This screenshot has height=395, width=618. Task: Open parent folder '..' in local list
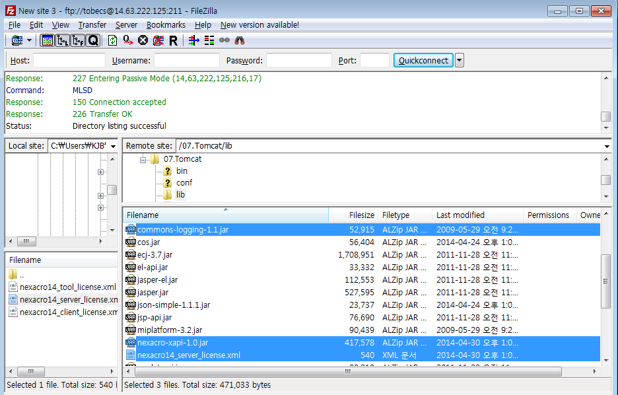click(x=62, y=274)
